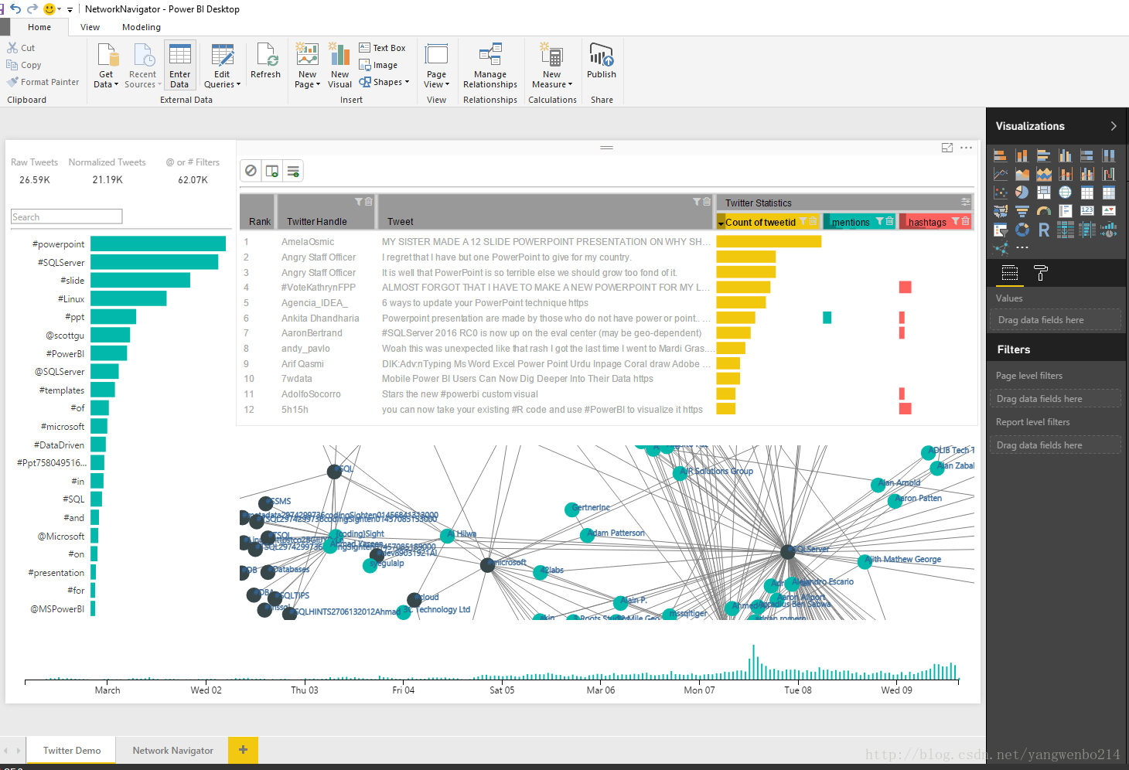Click the clear selection icon in Table Sorter
The image size is (1129, 770).
coord(251,171)
